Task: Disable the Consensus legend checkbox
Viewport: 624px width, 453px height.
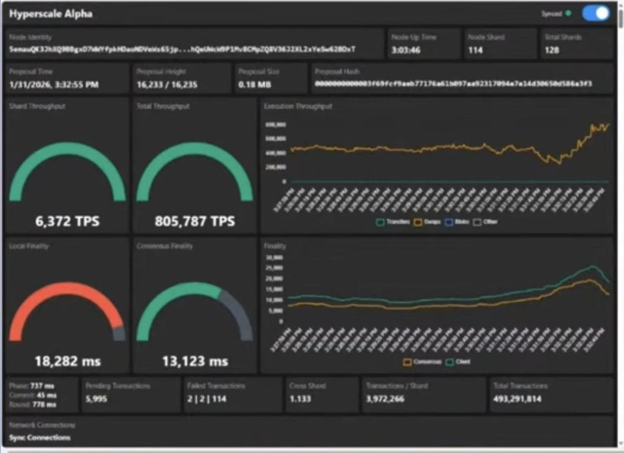Action: (x=407, y=362)
